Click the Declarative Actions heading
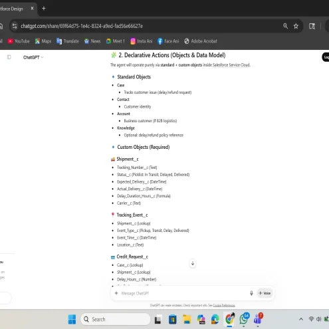This screenshot has width=329, height=329. coord(172,55)
